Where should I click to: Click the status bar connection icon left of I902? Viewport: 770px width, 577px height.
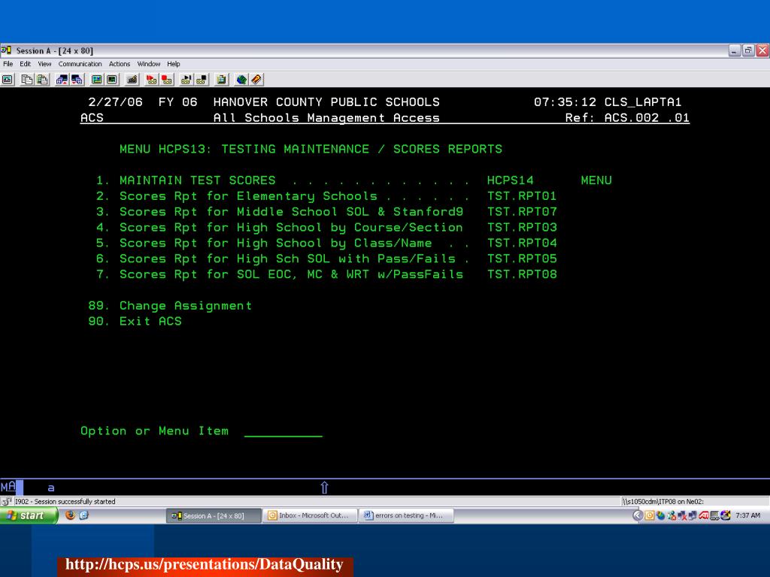tap(6, 501)
